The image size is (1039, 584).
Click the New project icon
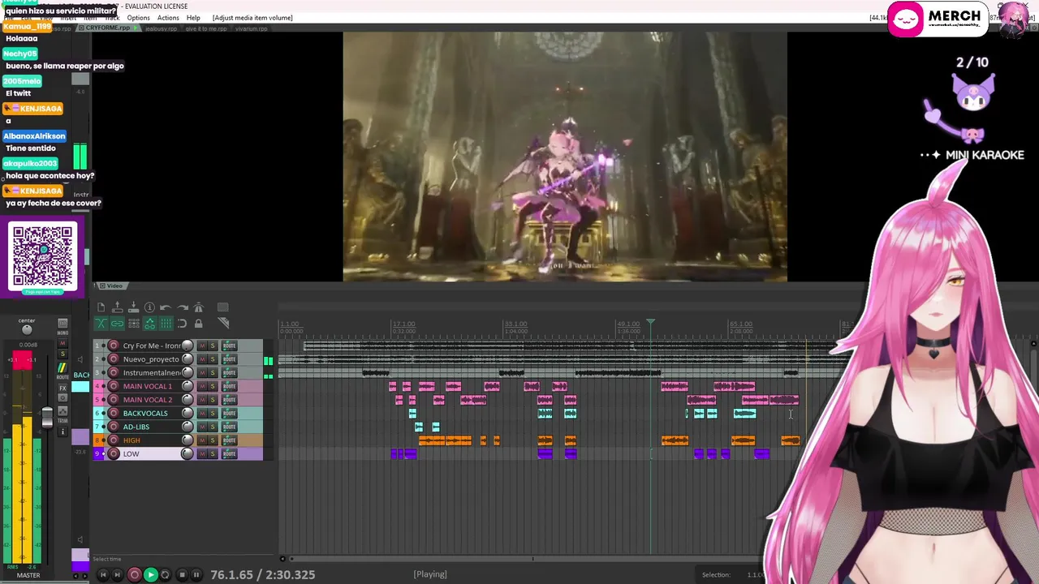[101, 307]
